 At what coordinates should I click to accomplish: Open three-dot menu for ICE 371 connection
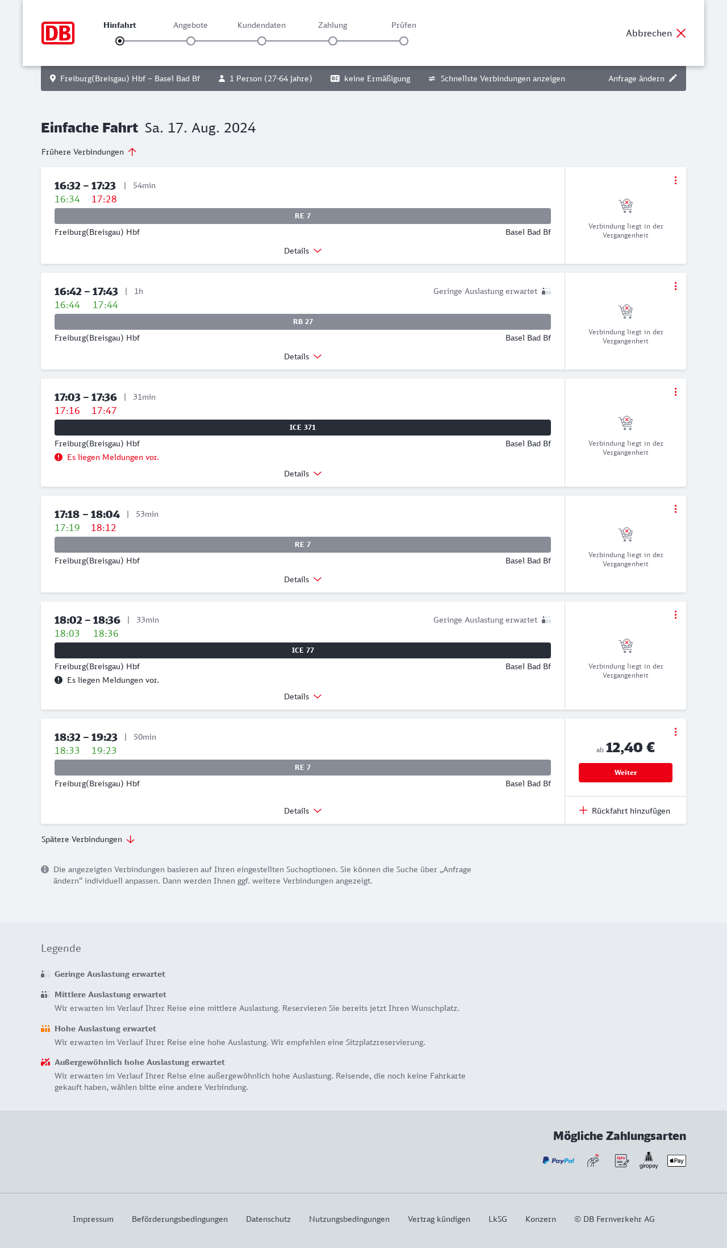(x=675, y=392)
